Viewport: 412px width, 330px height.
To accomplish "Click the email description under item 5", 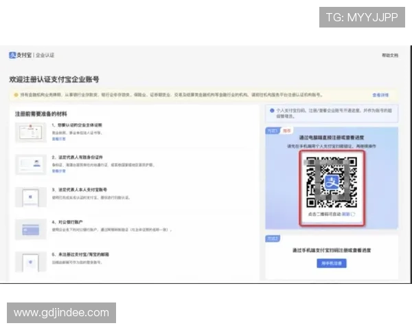I will [x=77, y=263].
